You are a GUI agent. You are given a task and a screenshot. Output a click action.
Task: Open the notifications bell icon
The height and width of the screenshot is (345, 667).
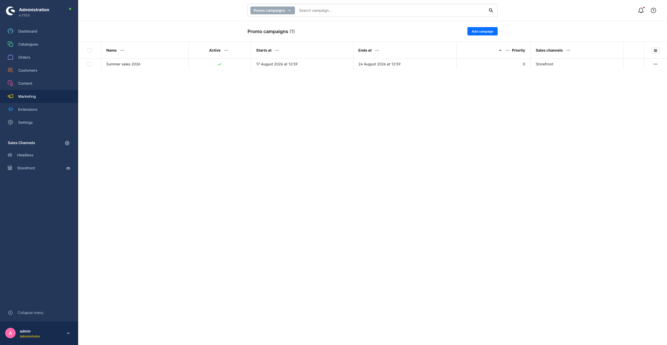click(x=641, y=10)
